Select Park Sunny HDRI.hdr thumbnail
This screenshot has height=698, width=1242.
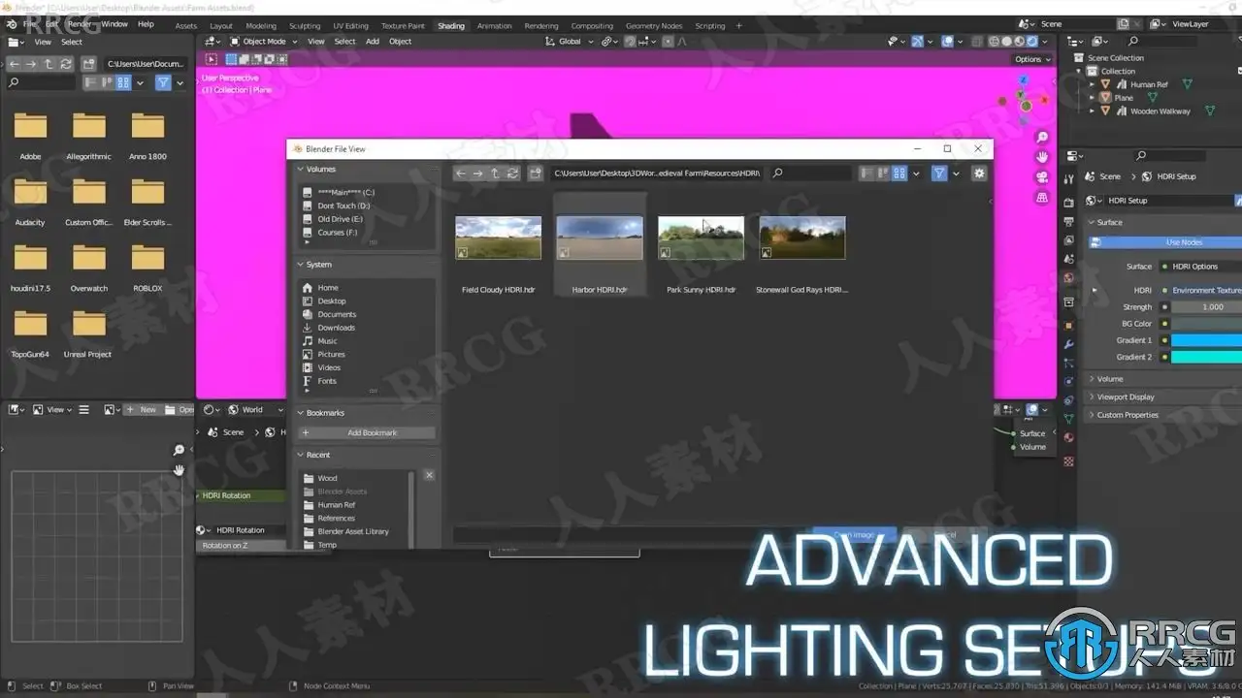pos(701,238)
